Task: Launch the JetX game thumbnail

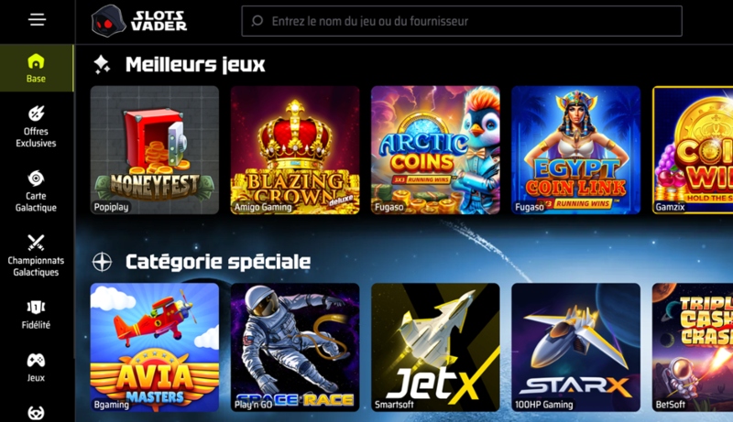Action: [x=435, y=347]
